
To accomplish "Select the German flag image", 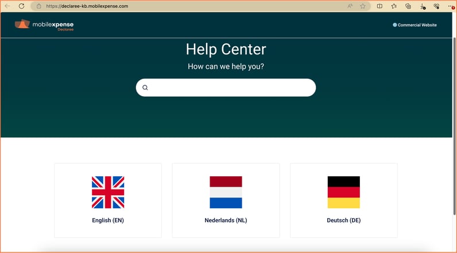I will (x=343, y=192).
